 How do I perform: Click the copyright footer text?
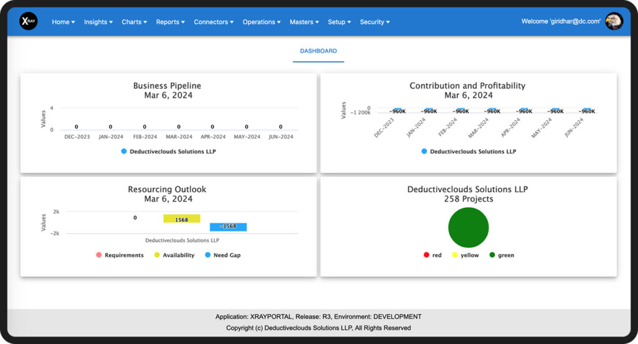pyautogui.click(x=318, y=328)
